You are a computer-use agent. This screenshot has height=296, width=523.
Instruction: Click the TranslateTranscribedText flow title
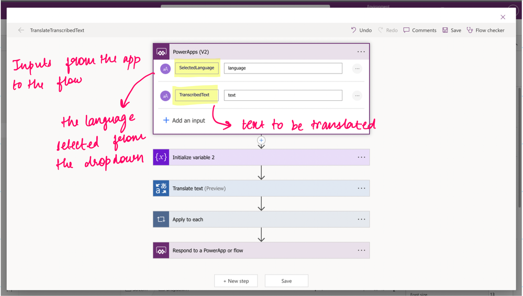coord(57,30)
